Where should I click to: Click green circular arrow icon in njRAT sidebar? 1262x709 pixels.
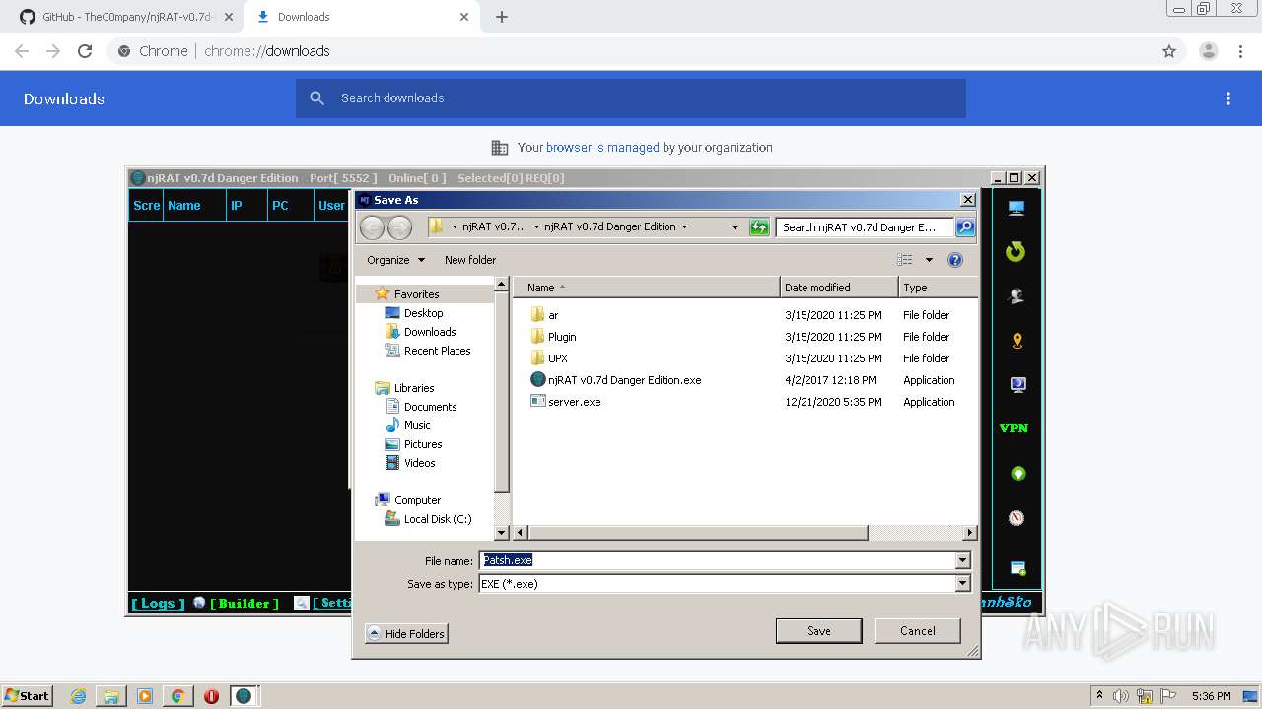pyautogui.click(x=1016, y=252)
